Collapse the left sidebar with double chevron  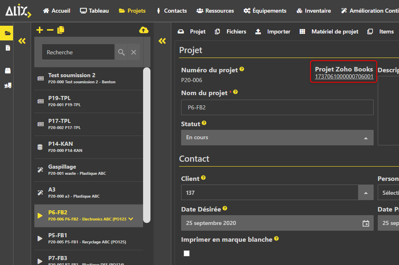[22, 41]
